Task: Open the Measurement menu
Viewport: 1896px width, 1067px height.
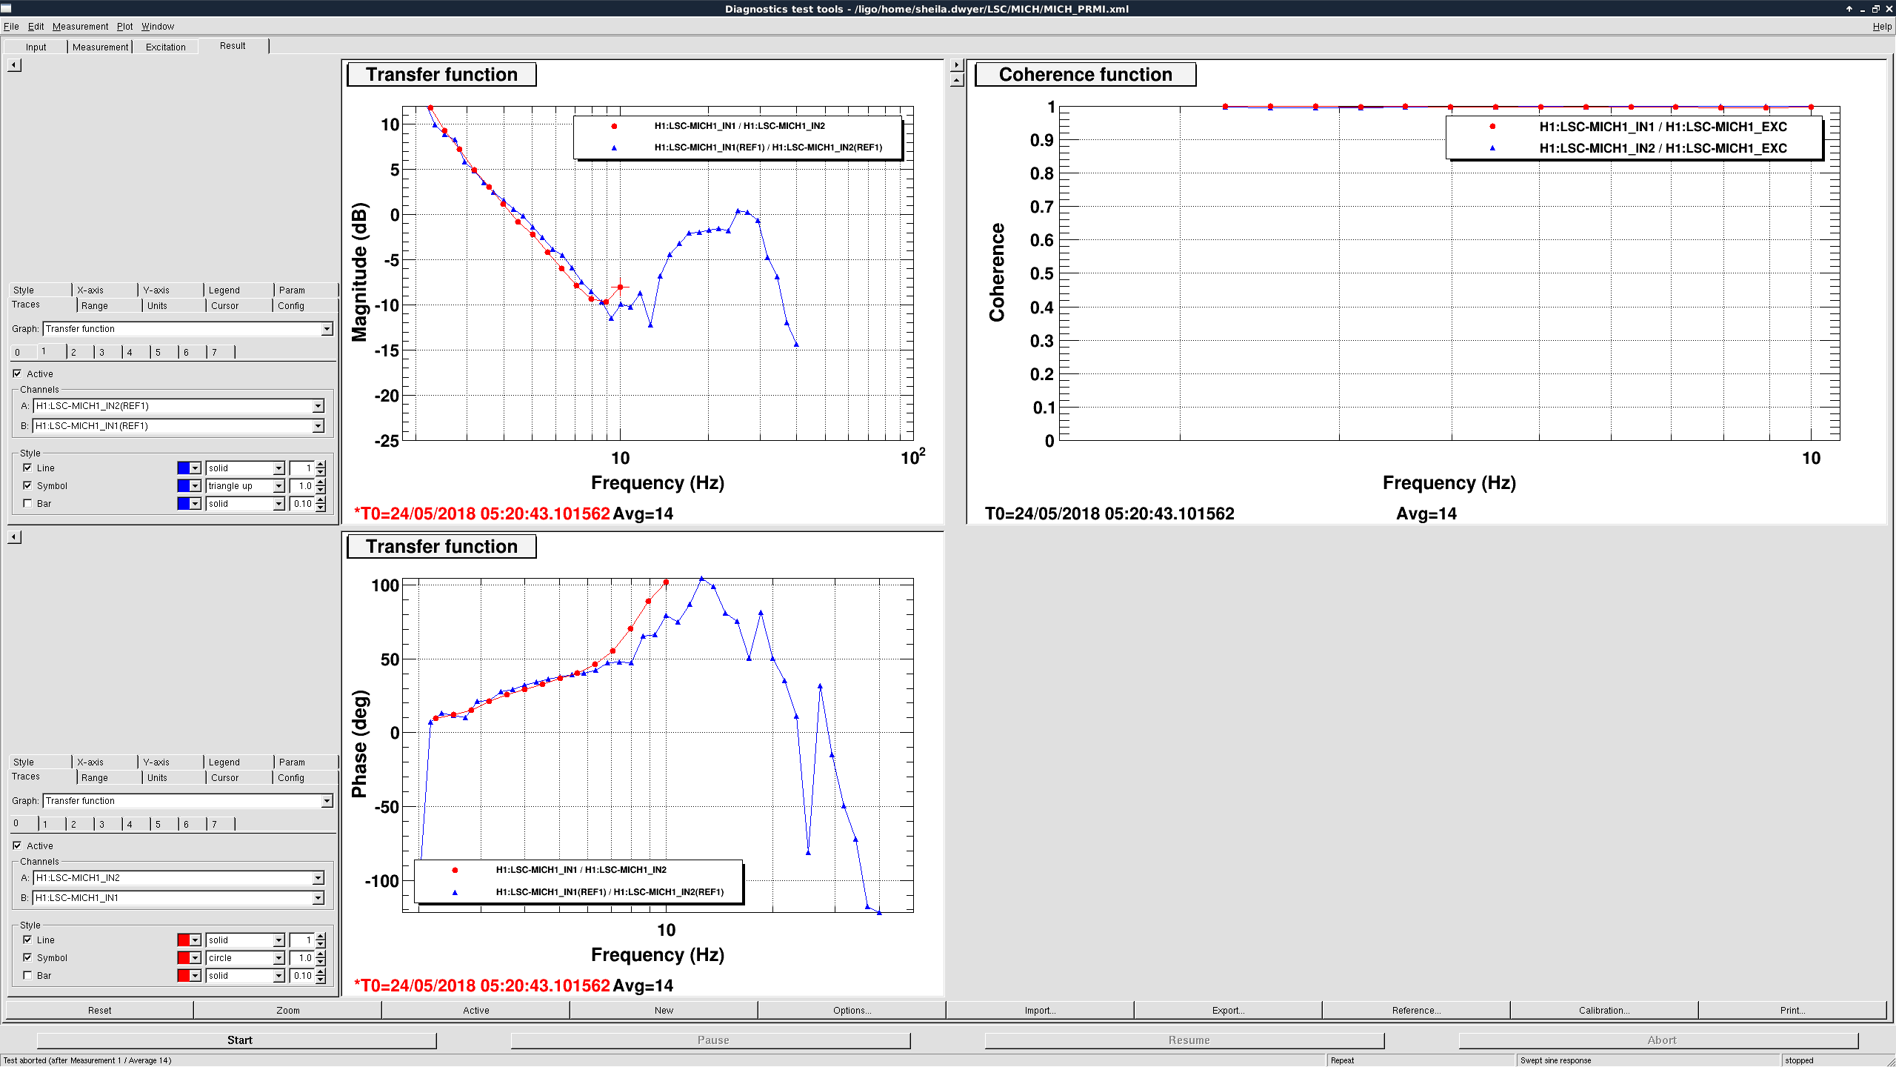Action: tap(80, 26)
